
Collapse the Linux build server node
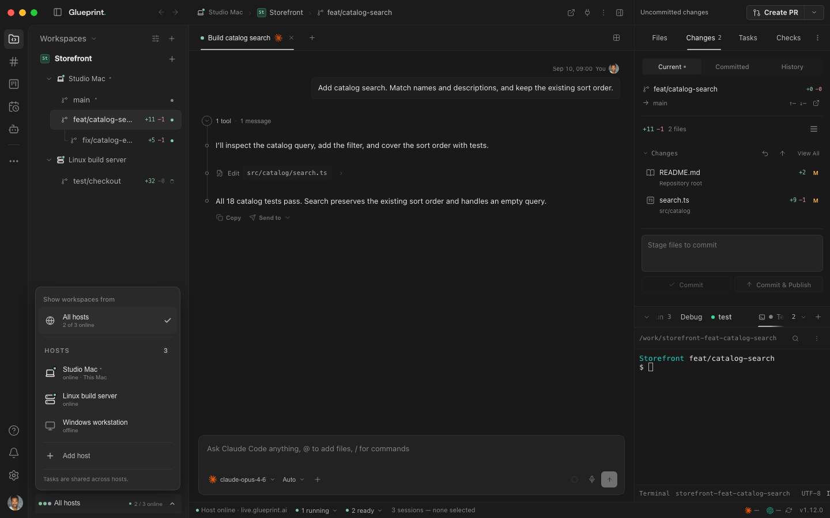[49, 160]
